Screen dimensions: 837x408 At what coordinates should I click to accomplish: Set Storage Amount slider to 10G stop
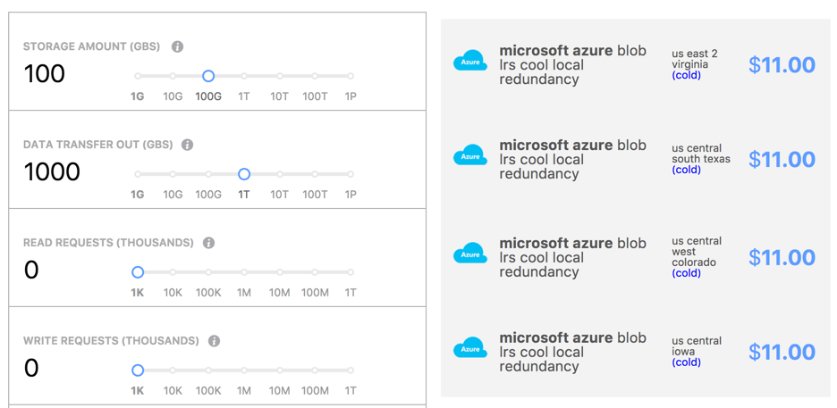tap(173, 76)
